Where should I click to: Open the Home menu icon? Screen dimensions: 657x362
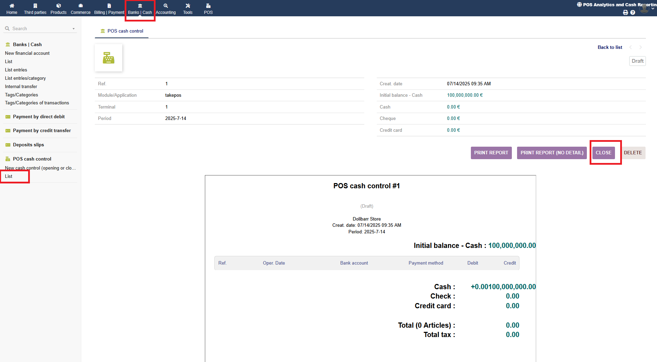point(12,6)
